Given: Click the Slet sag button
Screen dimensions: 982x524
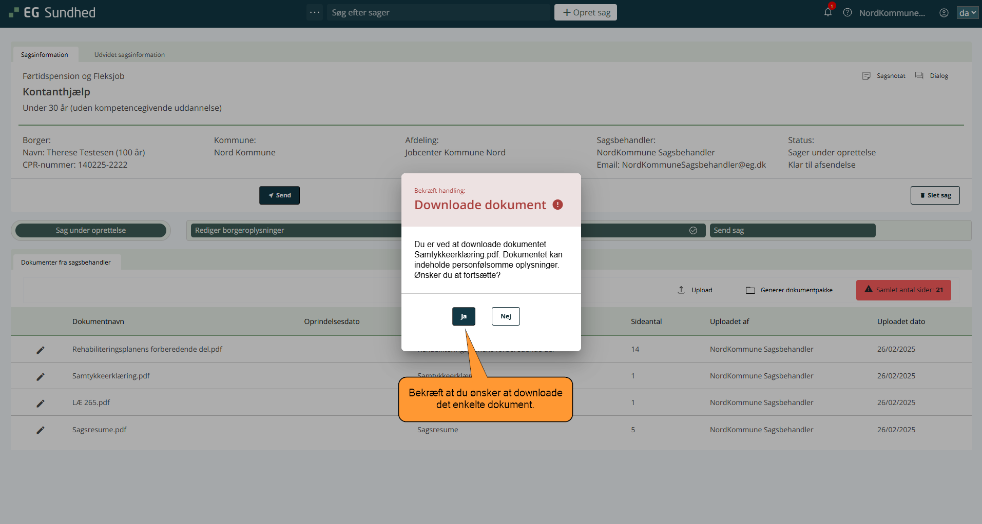Looking at the screenshot, I should point(935,195).
